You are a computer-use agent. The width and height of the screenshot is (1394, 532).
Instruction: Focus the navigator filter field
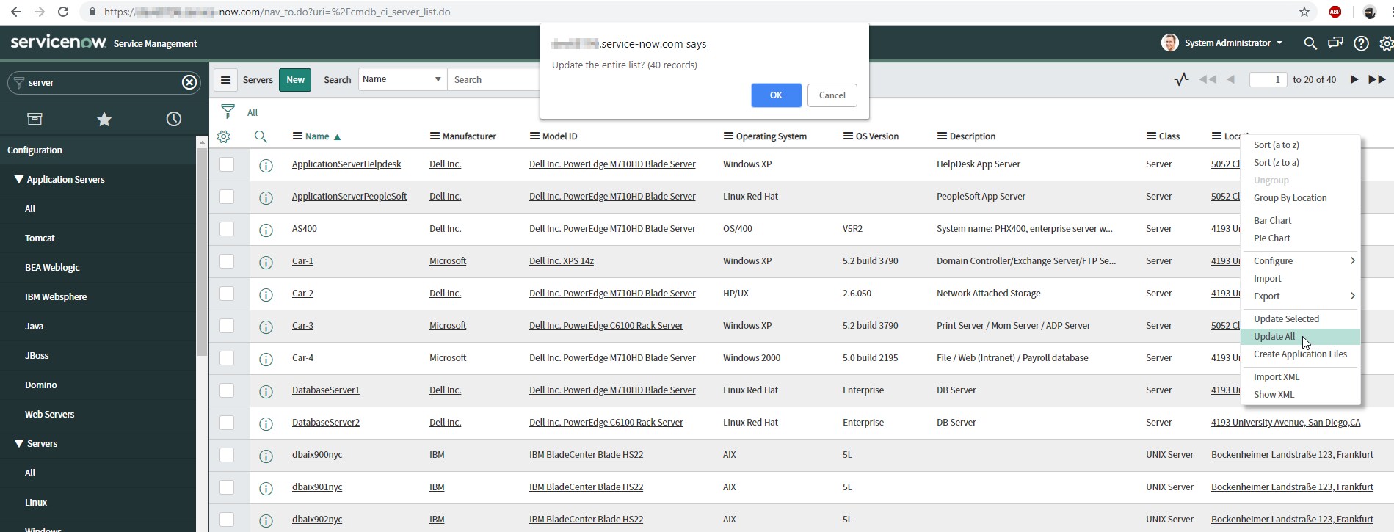click(x=103, y=82)
